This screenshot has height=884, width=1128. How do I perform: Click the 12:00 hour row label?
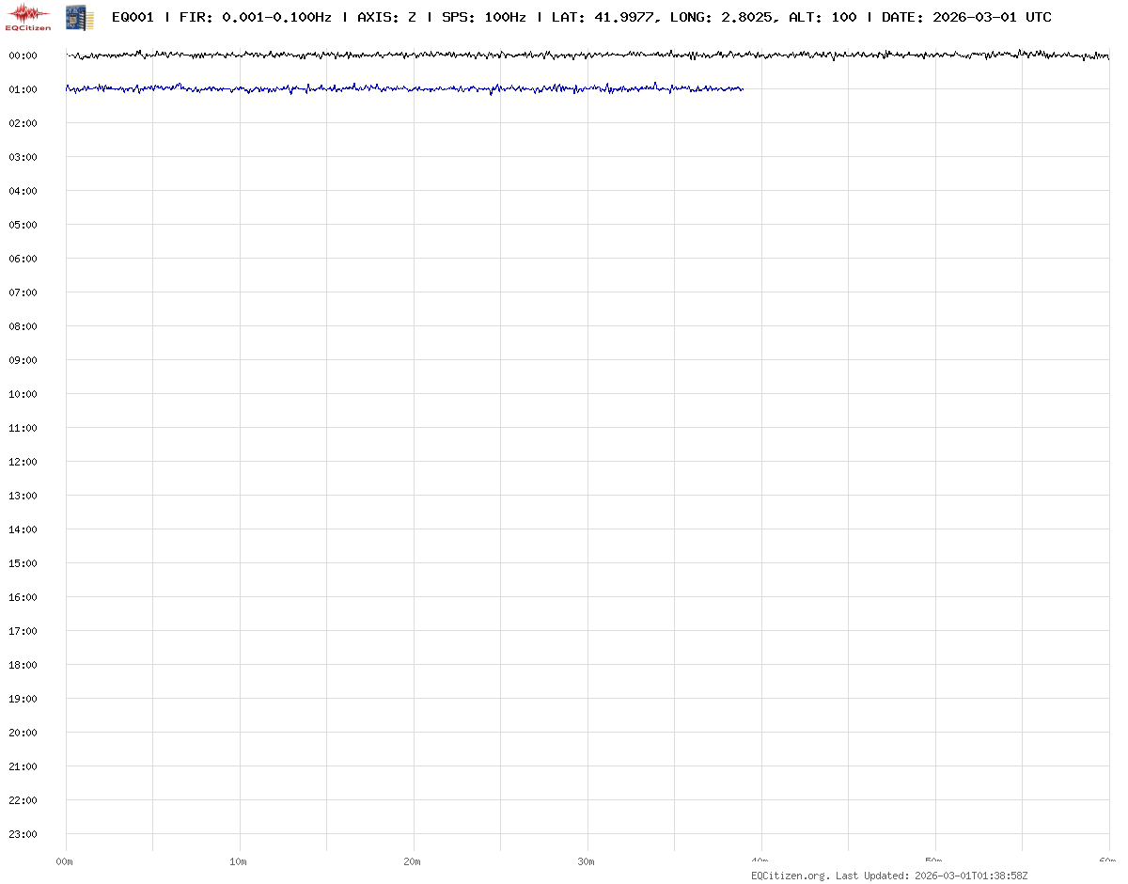pyautogui.click(x=23, y=462)
